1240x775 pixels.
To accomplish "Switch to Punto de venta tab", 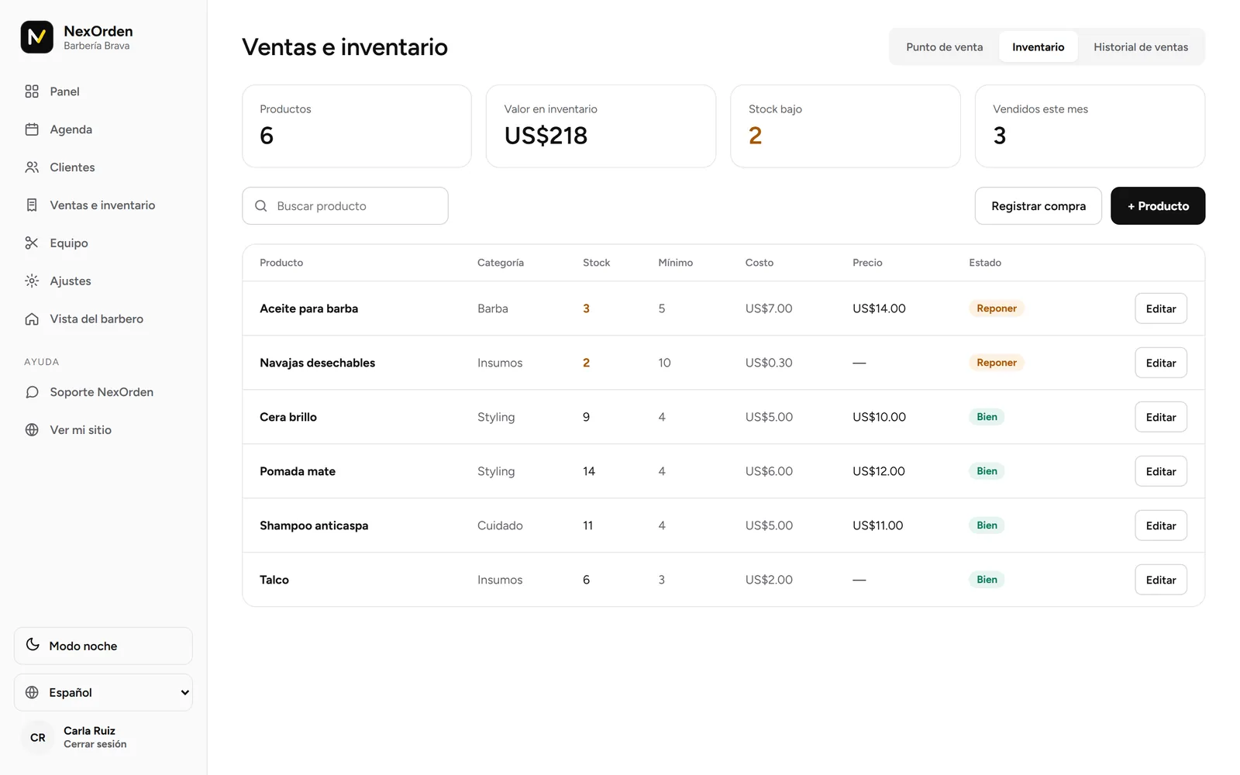I will click(944, 47).
